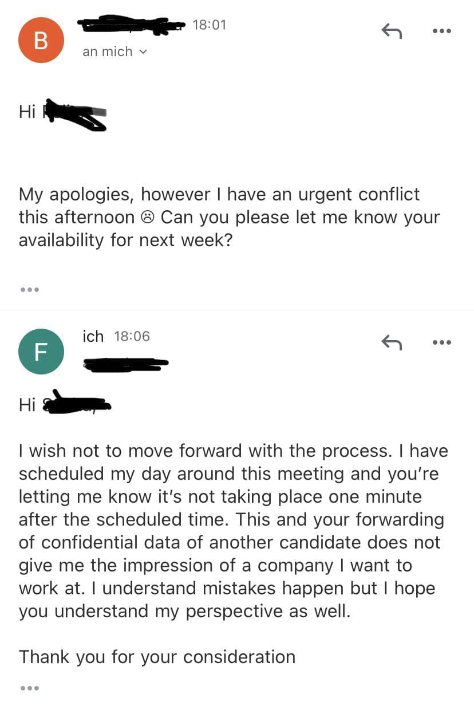The height and width of the screenshot is (710, 474).
Task: Tap the 18:01 timestamp of the first email
Action: tap(209, 25)
